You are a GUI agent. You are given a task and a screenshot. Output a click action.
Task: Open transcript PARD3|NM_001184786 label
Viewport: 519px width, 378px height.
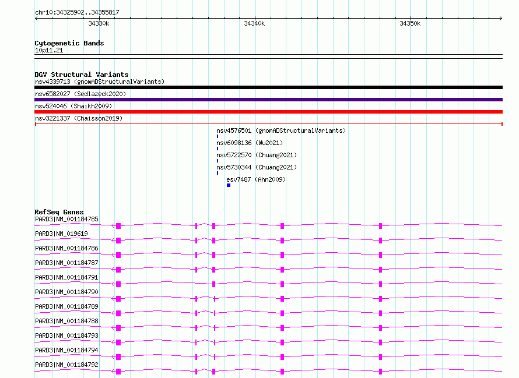66,248
